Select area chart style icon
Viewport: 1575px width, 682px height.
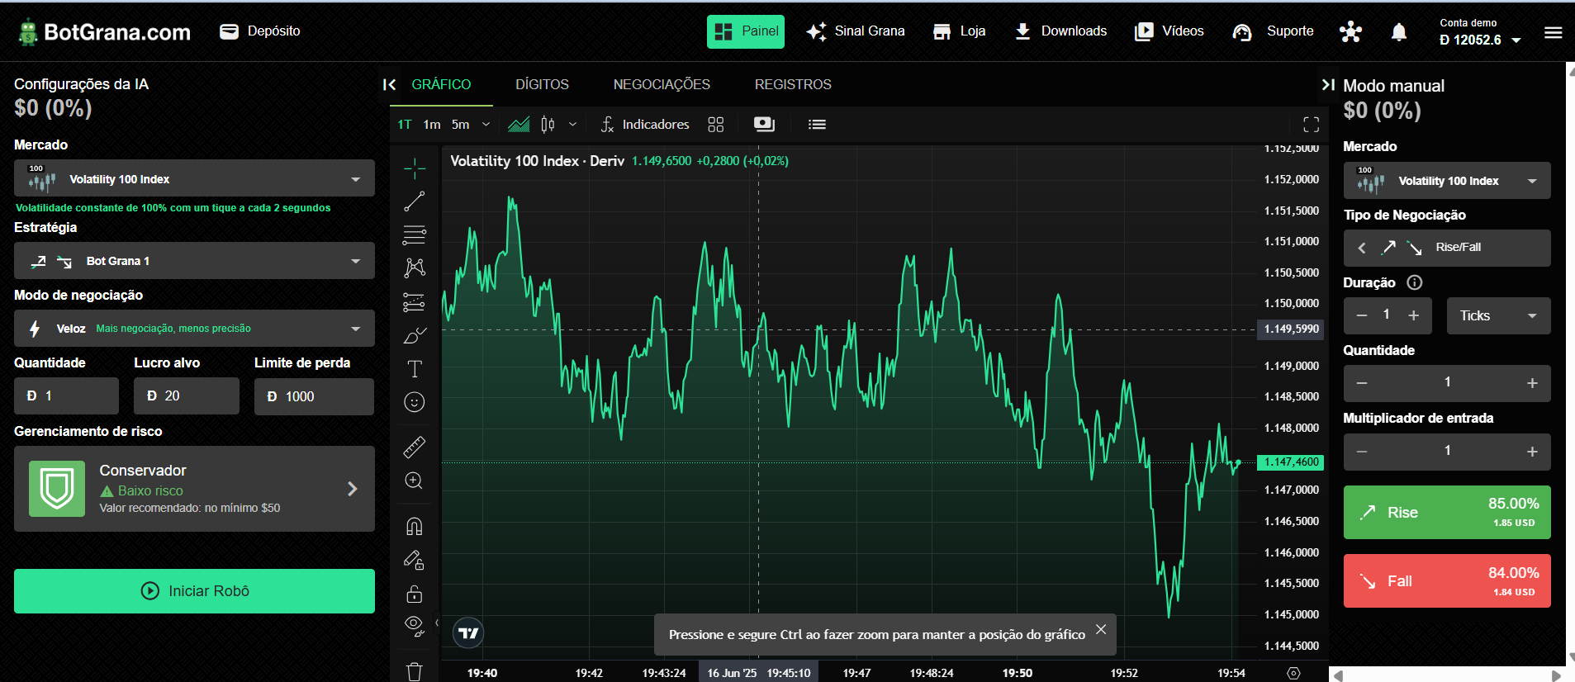pyautogui.click(x=519, y=125)
